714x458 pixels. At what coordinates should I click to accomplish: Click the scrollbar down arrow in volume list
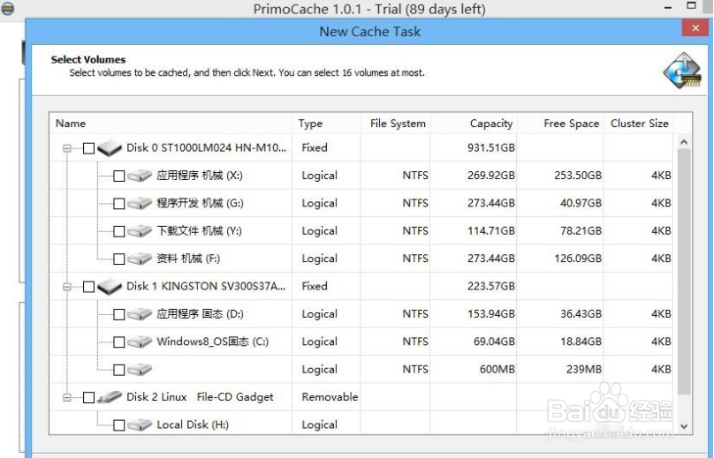[683, 426]
